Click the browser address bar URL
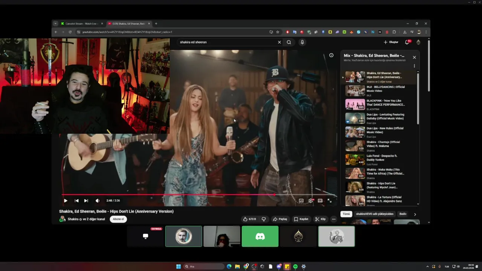Screen dimensions: 482x271 click(127, 32)
